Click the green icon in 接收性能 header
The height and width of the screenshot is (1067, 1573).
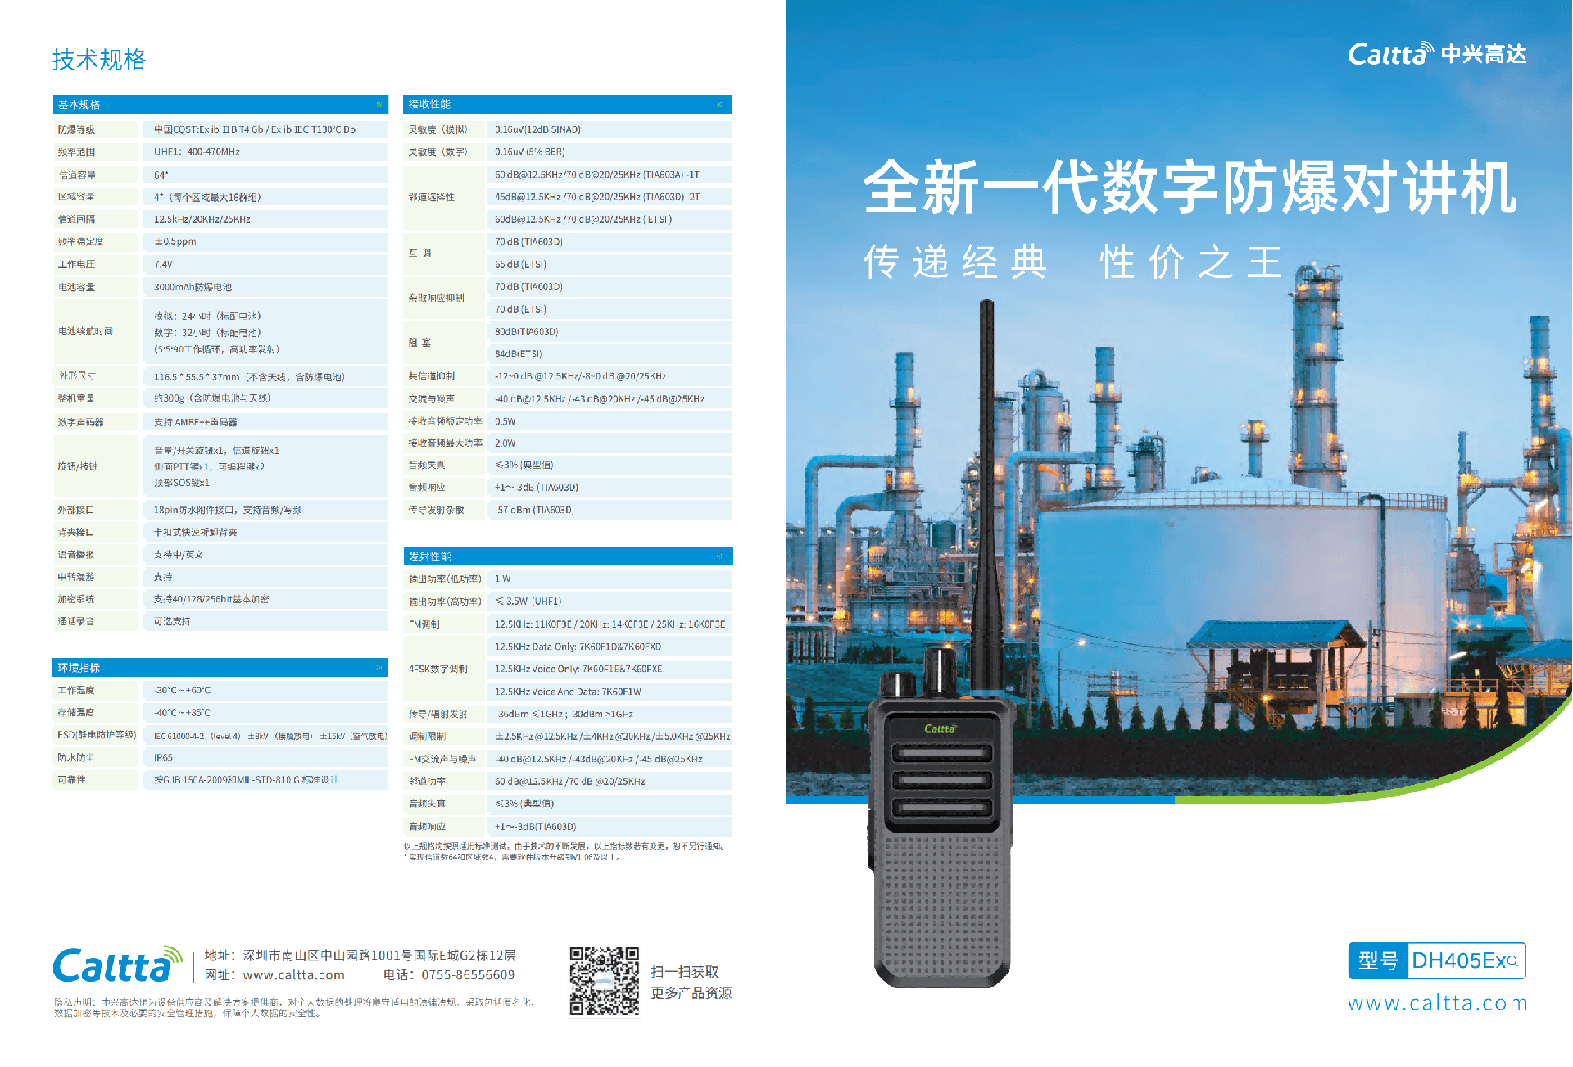click(x=719, y=105)
